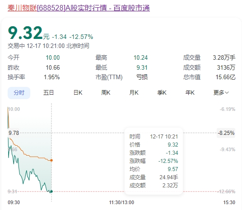The width and height of the screenshot is (242, 210).
Task: Select the 分时 chart tab
Action: [x=19, y=93]
